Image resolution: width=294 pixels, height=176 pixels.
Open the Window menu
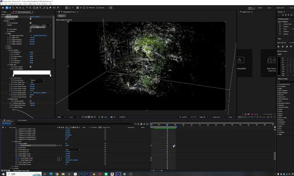click(44, 4)
